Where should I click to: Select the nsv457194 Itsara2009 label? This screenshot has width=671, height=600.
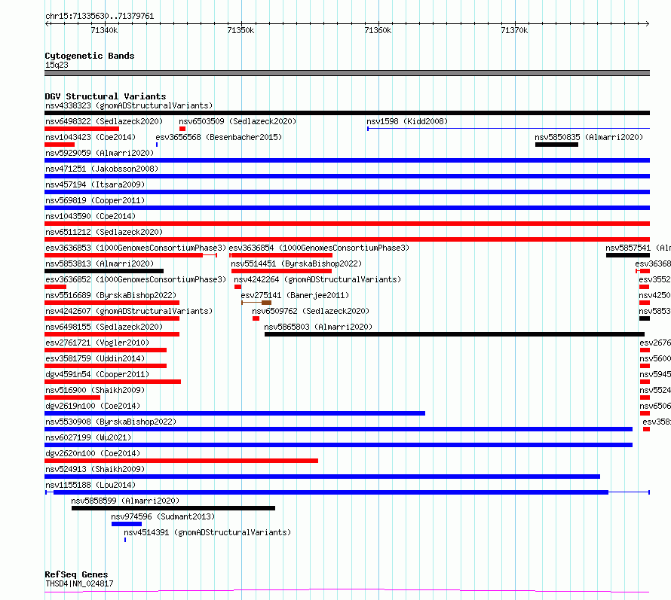(x=95, y=184)
